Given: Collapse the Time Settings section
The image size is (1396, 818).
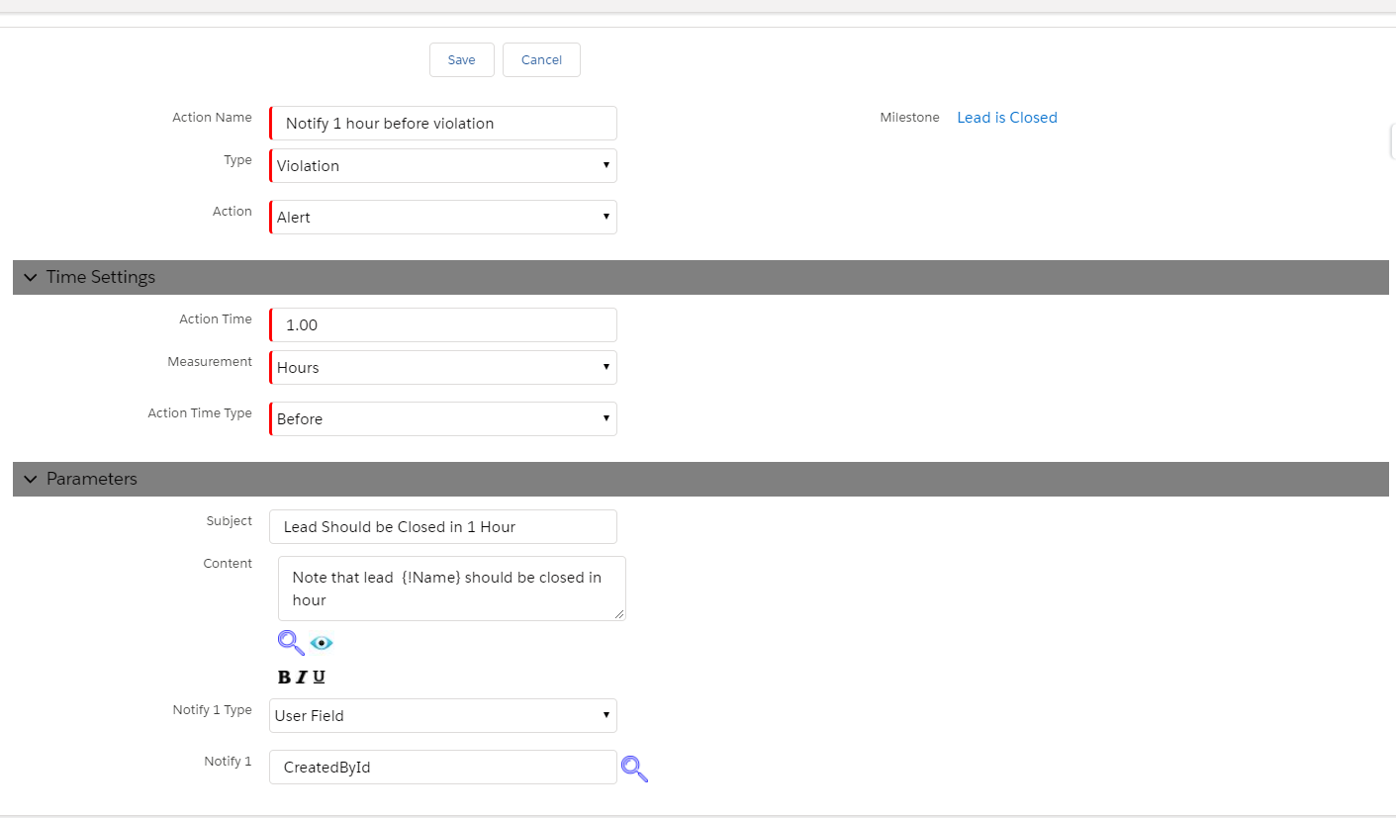Looking at the screenshot, I should pyautogui.click(x=30, y=277).
